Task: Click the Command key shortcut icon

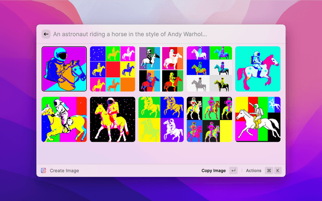Action: tap(269, 170)
